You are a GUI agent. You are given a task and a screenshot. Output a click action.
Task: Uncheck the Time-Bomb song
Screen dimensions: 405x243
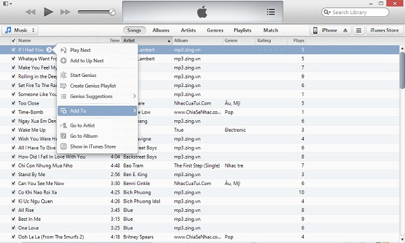click(x=13, y=112)
